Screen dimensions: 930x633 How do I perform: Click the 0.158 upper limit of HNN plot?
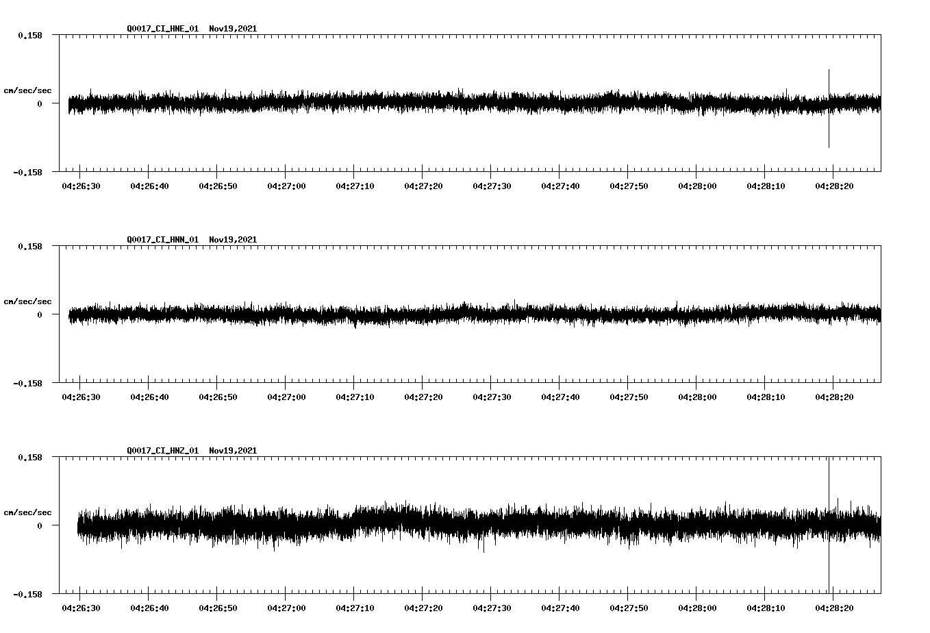(30, 246)
